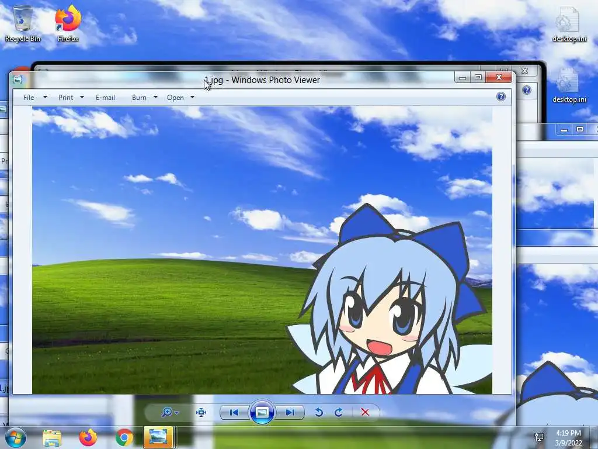Click the E-mail menu item
This screenshot has height=449, width=598.
pos(105,98)
